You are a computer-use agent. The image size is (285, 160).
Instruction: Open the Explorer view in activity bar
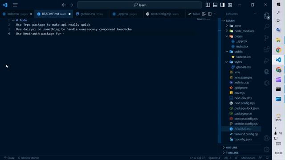267,16
